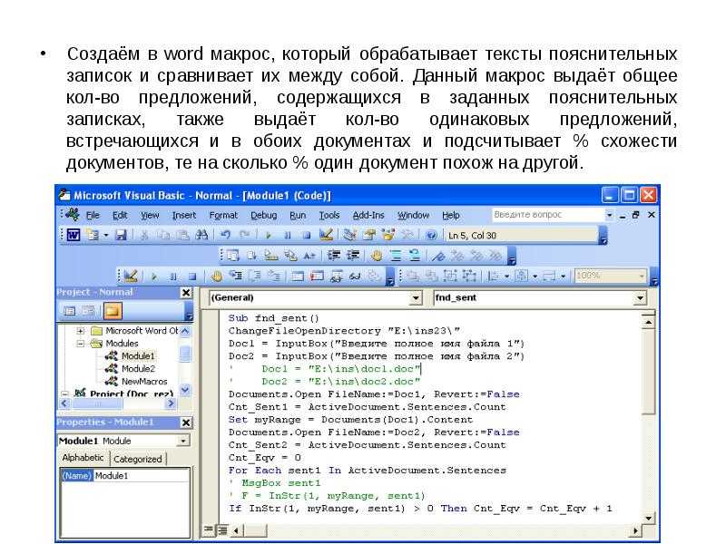This screenshot has width=726, height=544.
Task: Click the (Name) property row
Action: (125, 475)
